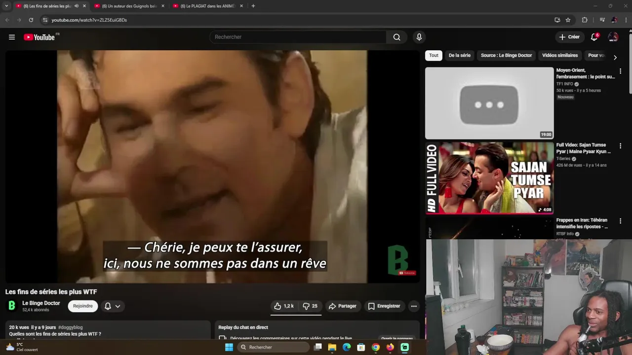Select the Vidéos similaires chip

point(560,55)
